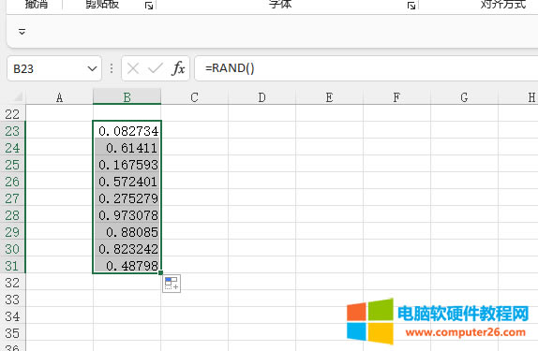Select row 23 header
The height and width of the screenshot is (351, 538).
[12, 131]
